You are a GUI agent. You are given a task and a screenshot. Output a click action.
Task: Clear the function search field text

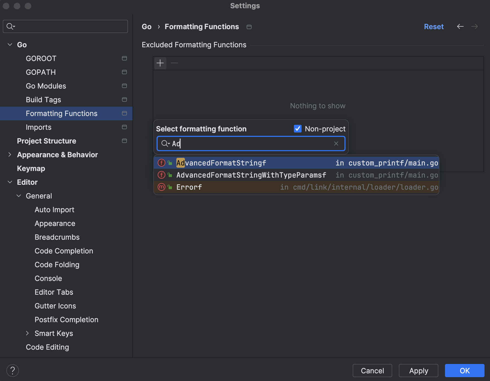(x=336, y=143)
